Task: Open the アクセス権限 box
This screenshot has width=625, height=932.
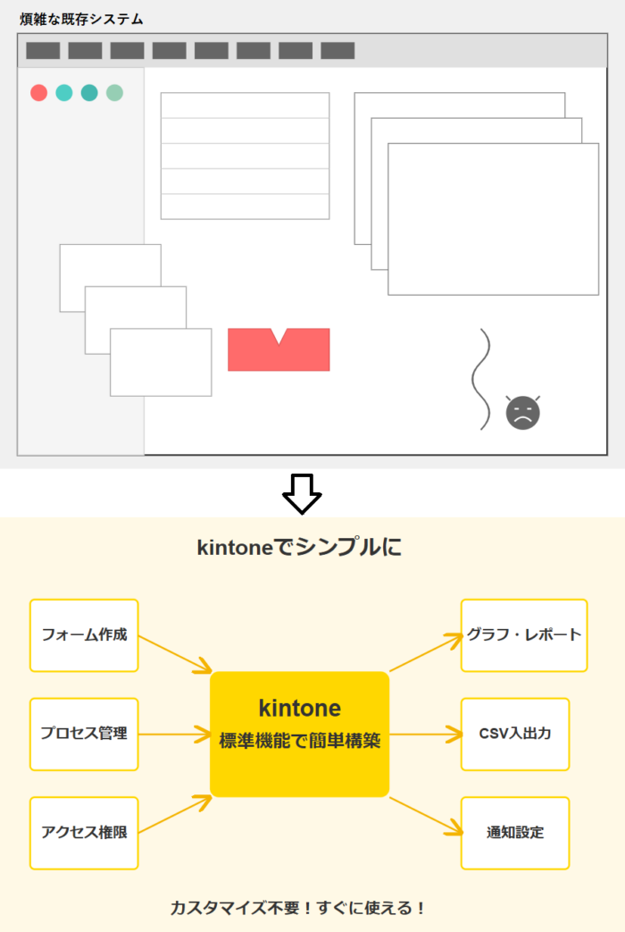Action: (x=84, y=833)
